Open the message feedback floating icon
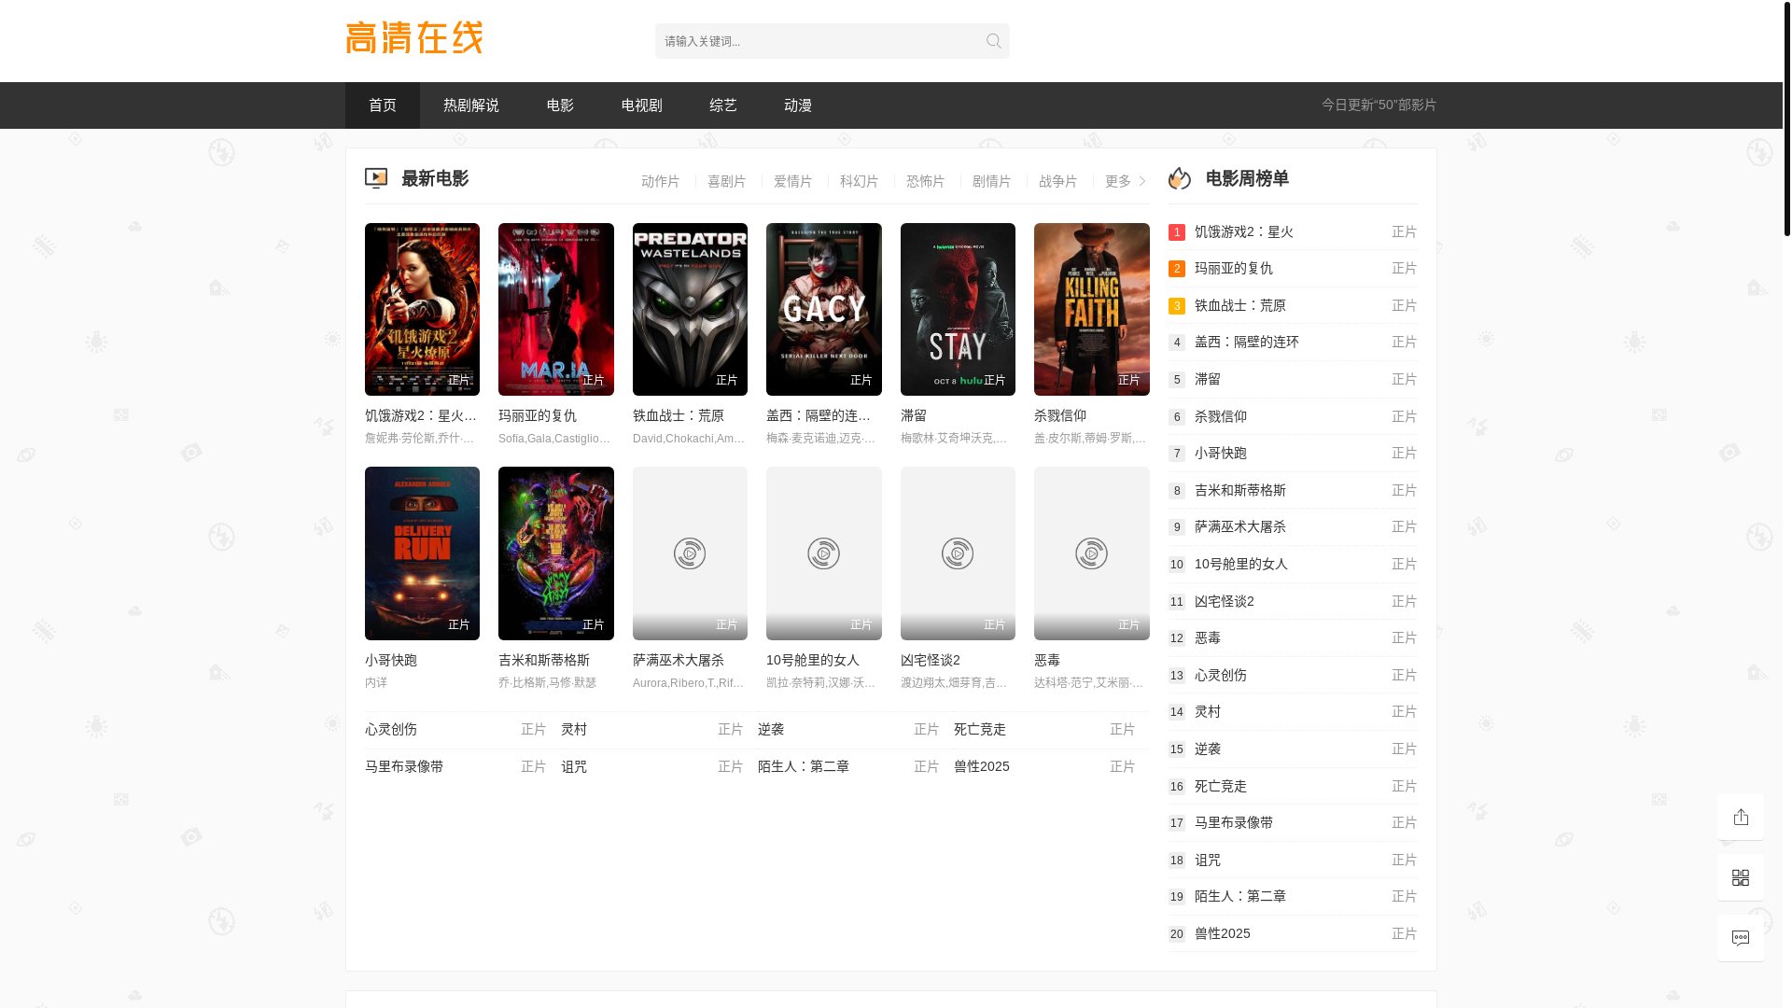 click(1741, 938)
